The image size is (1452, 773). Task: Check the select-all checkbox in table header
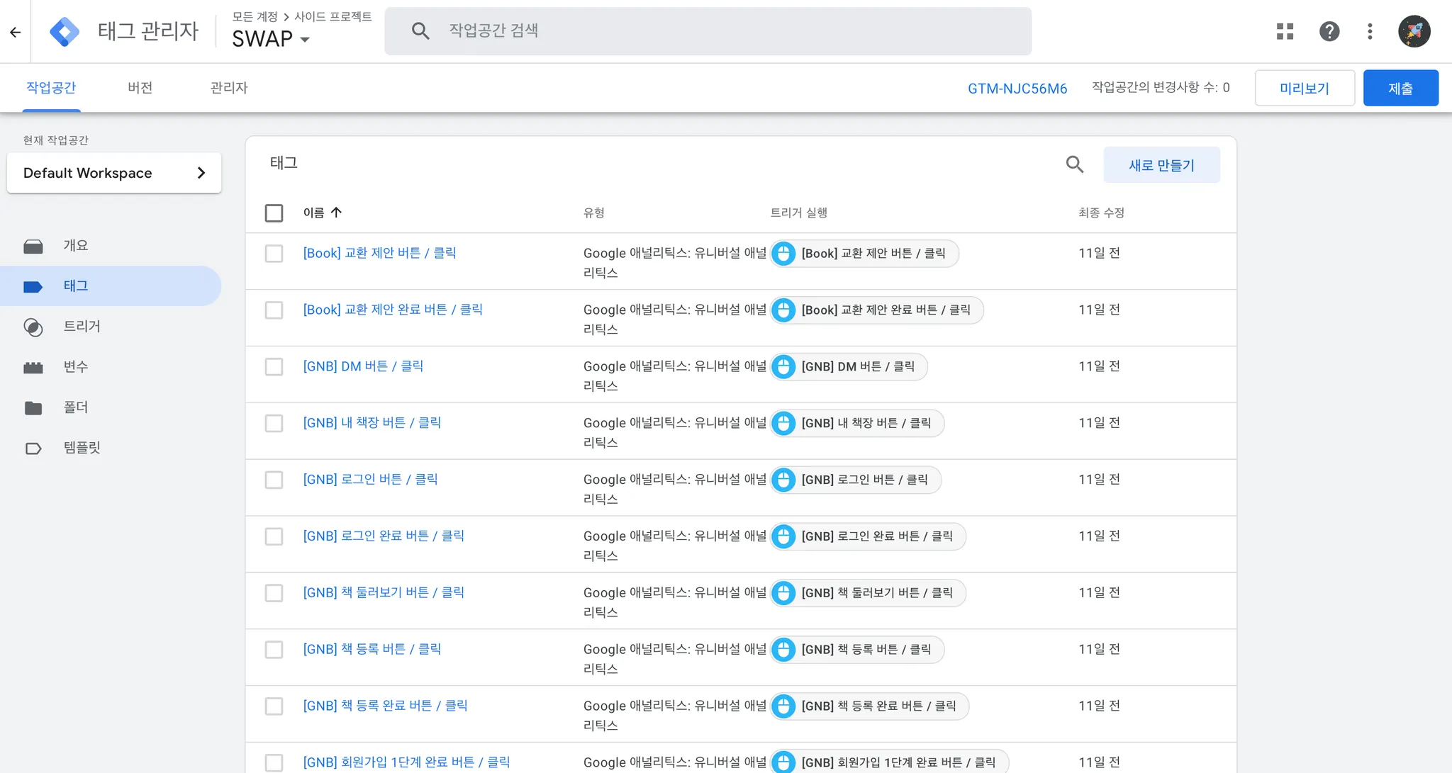[274, 213]
